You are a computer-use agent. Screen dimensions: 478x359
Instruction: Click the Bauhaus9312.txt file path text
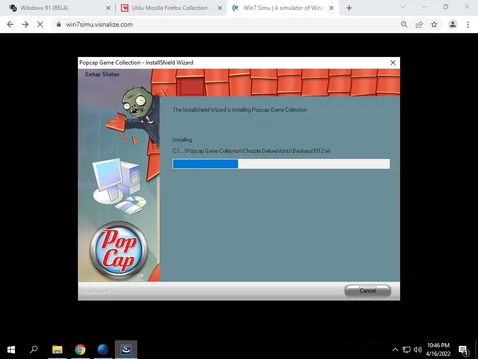[x=252, y=151]
